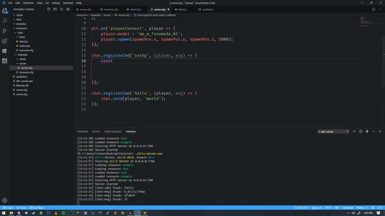Refresh the Explorer file tree
385x216 pixels.
[61, 10]
